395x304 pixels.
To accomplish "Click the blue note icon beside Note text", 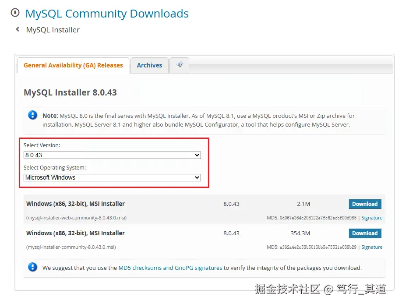I will point(32,115).
